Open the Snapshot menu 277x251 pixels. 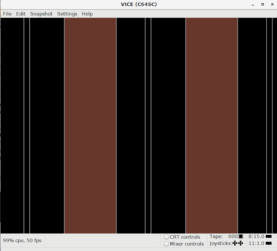click(x=41, y=14)
